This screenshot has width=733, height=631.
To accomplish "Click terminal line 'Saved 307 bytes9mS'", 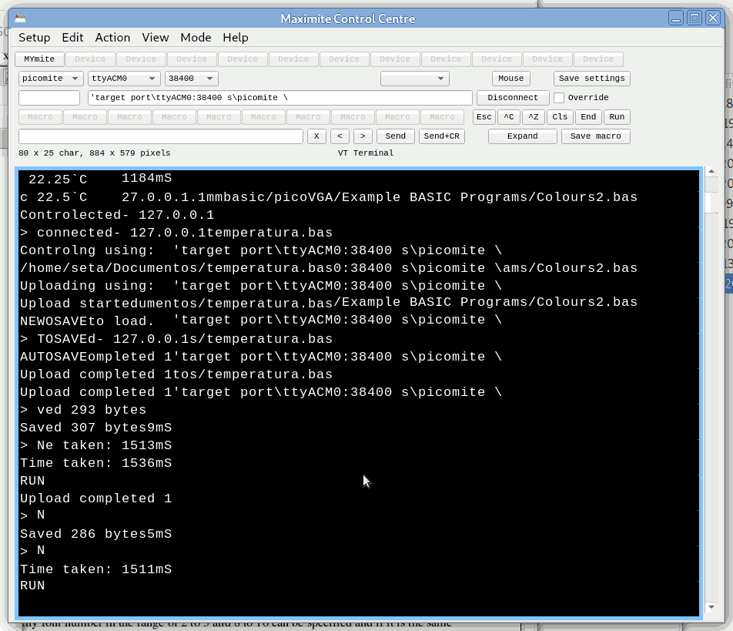I will click(x=95, y=428).
